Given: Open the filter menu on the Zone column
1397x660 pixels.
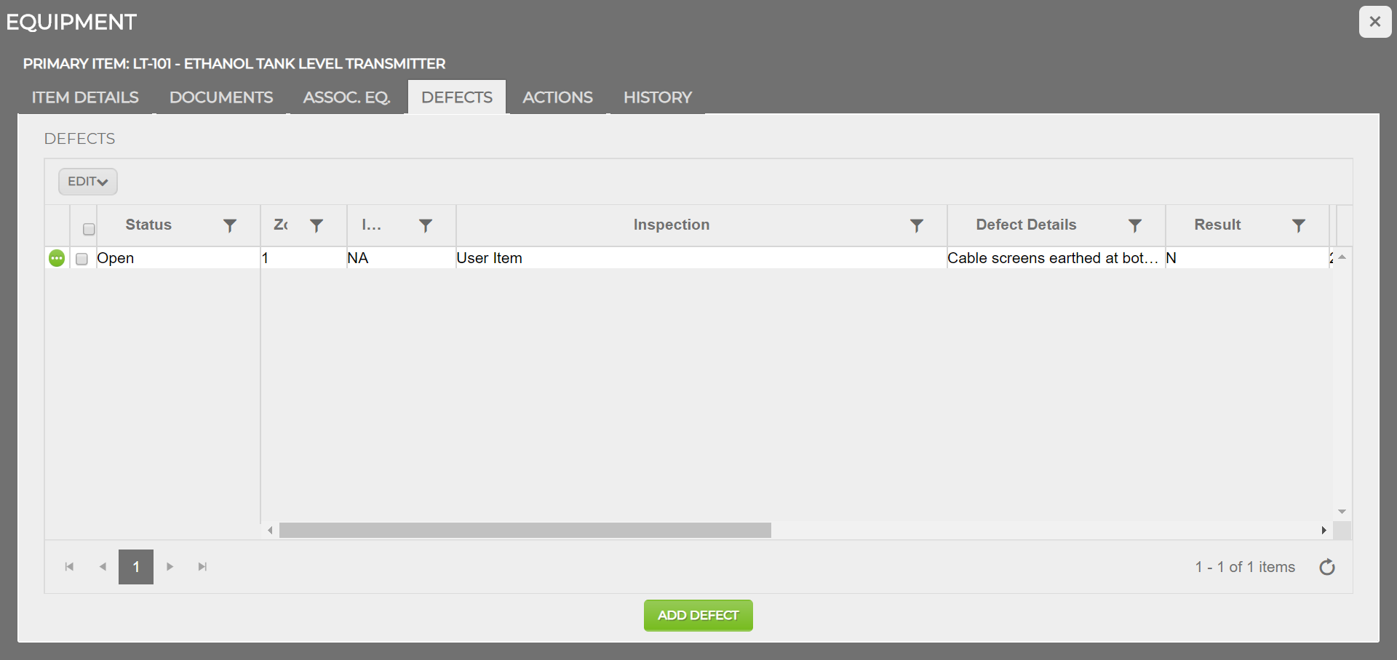Looking at the screenshot, I should 317,225.
